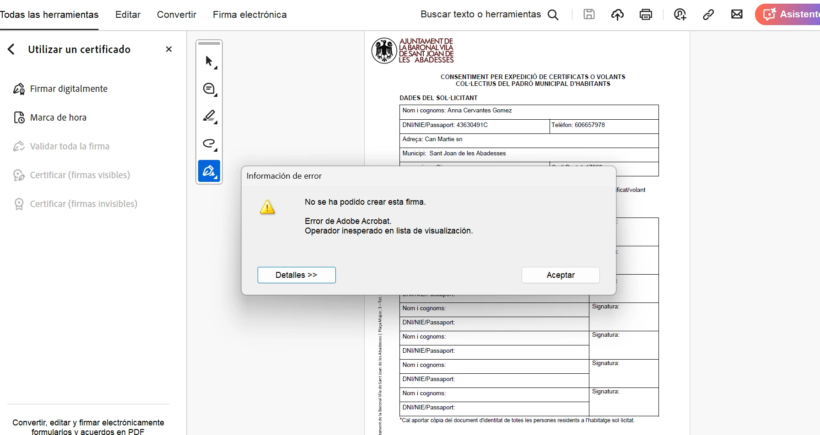Click the municipality coat of arms logo

pos(384,50)
